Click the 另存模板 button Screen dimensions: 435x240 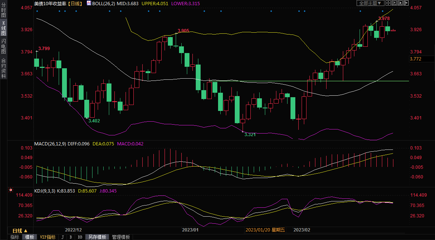pyautogui.click(x=97, y=237)
